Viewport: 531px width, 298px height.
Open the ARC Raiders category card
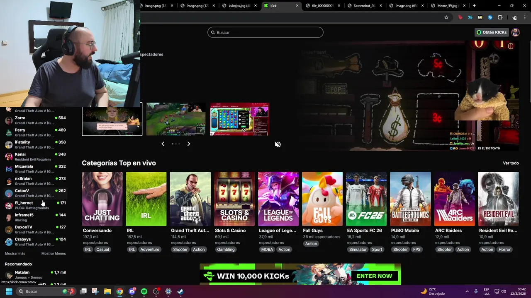coord(454,199)
